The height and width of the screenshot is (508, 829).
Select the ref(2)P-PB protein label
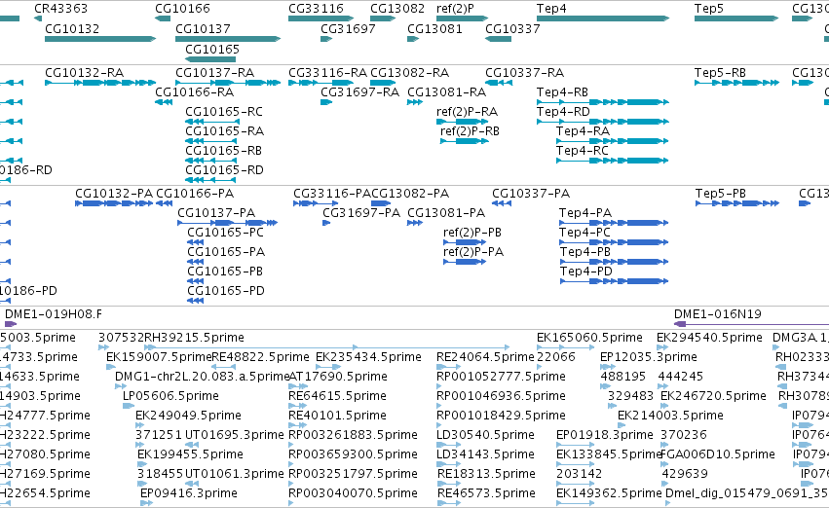coord(472,233)
